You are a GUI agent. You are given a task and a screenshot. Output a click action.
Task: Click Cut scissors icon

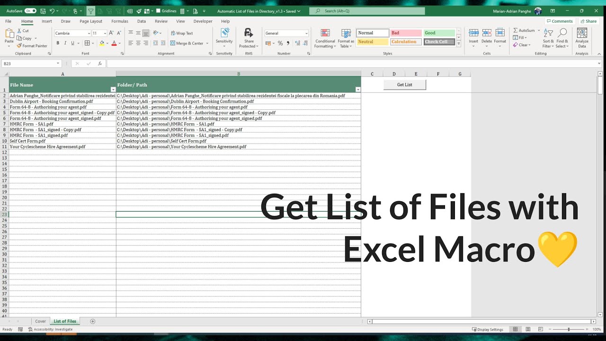pos(19,31)
